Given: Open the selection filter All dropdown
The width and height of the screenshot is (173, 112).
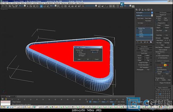Looking at the screenshot, I should (25, 6).
